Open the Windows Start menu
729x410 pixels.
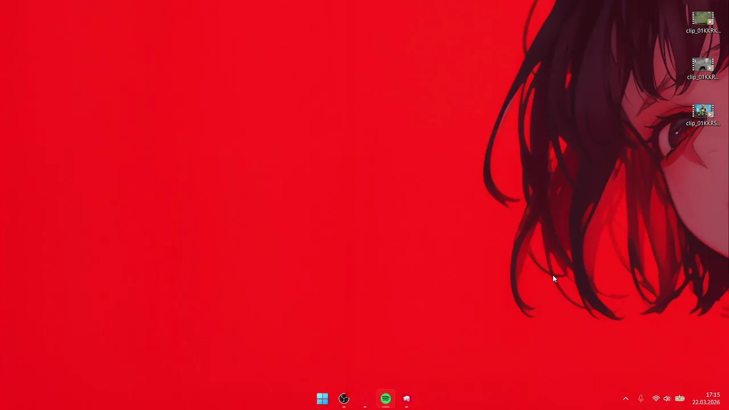tap(322, 399)
